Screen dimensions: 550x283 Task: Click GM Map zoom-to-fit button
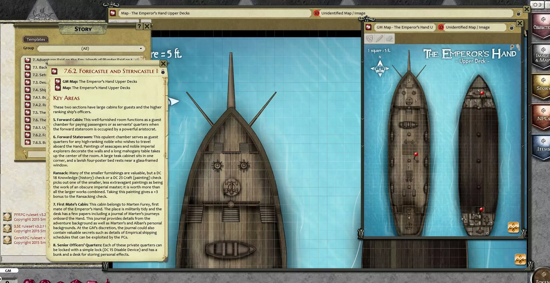pos(513,227)
